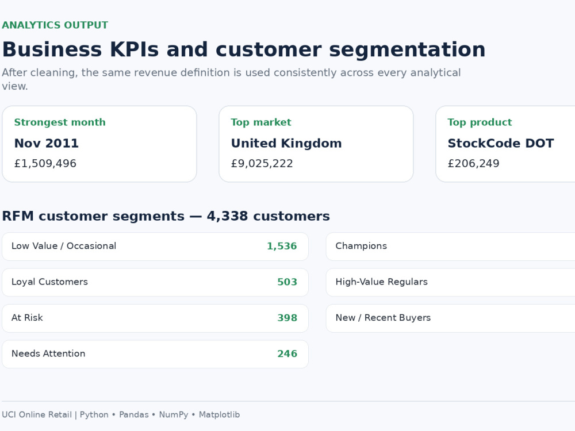Select the Low Value / Occasional segment label

tap(64, 246)
